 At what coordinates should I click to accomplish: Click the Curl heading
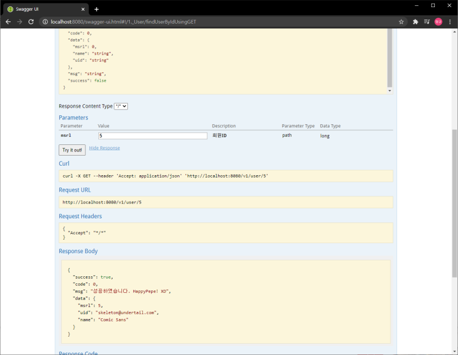[64, 163]
